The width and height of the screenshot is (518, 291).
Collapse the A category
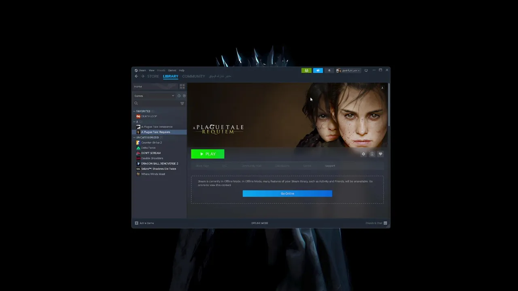pos(134,122)
